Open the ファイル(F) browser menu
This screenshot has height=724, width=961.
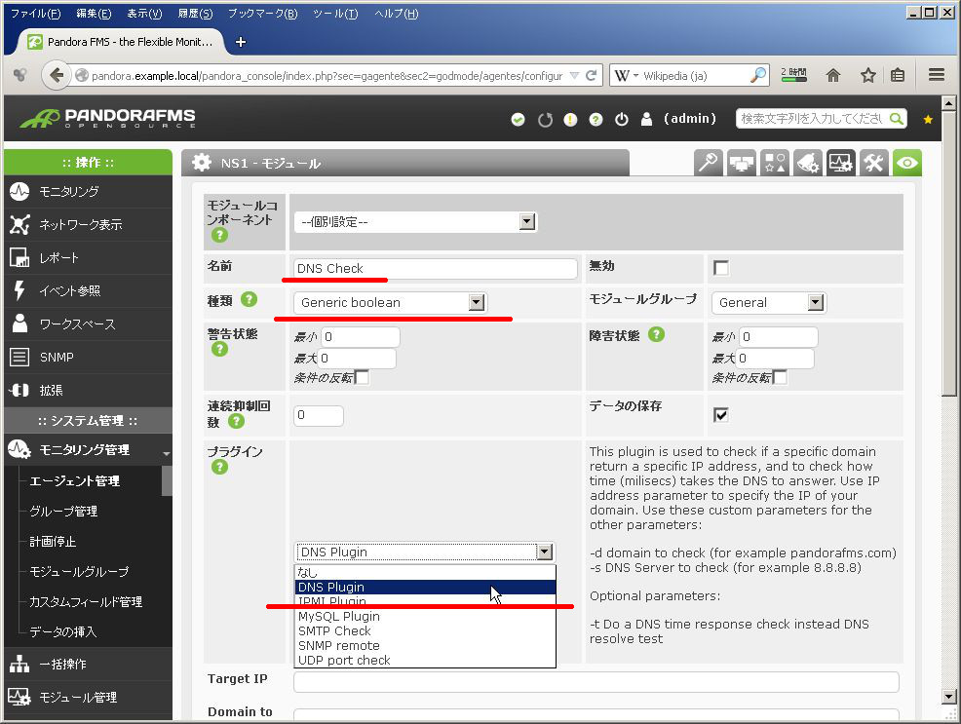(35, 14)
